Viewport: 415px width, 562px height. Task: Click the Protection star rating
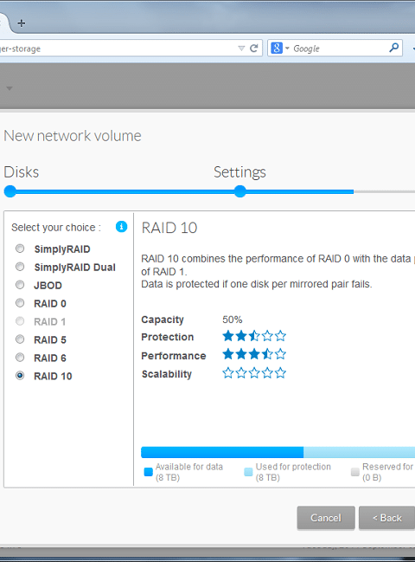[254, 336]
